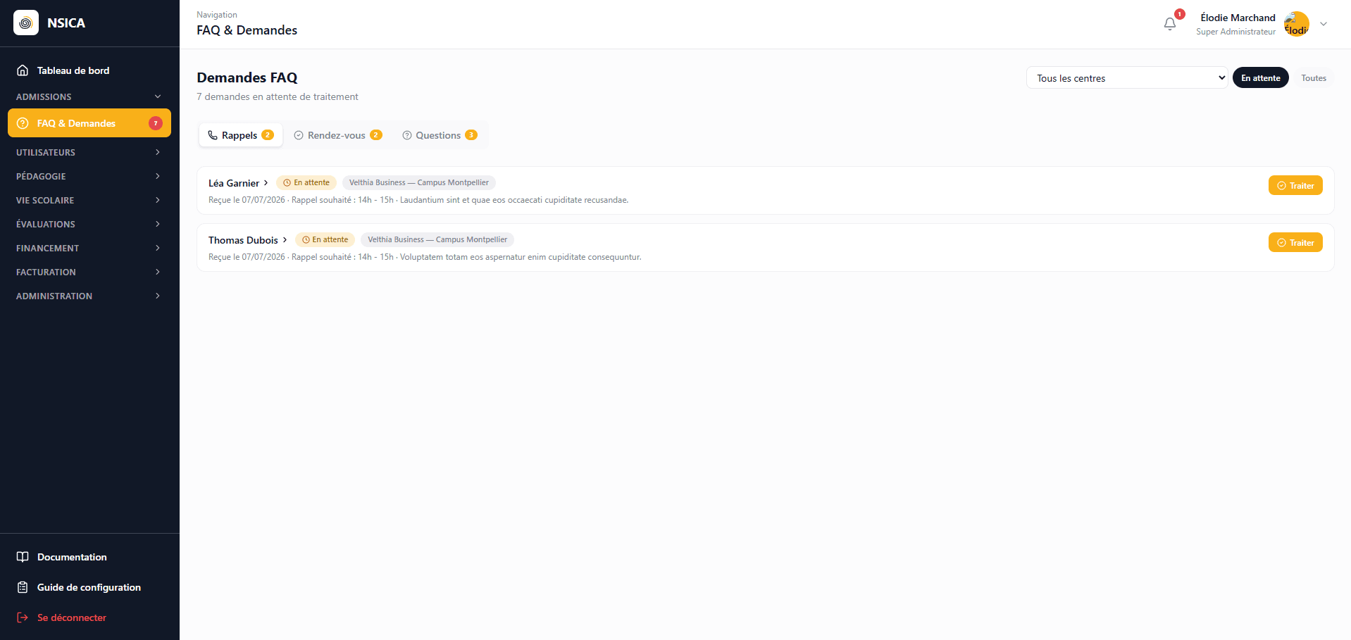Expand the ADMINISTRATION section
This screenshot has height=640, width=1351.
[x=89, y=296]
